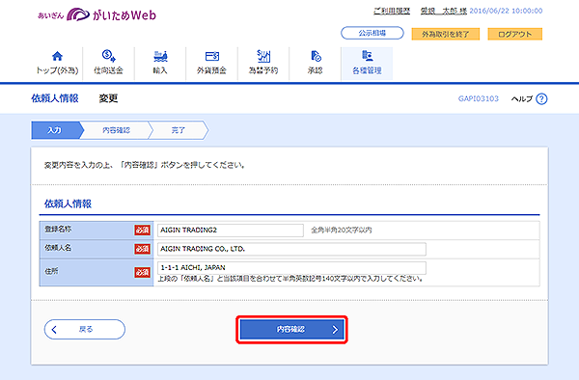
Task: Open the ご利用履歴 link
Action: (x=392, y=11)
